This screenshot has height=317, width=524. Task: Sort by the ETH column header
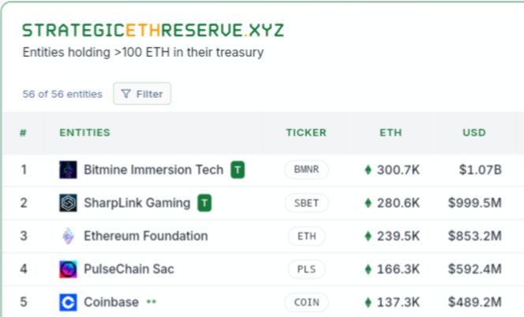point(391,132)
